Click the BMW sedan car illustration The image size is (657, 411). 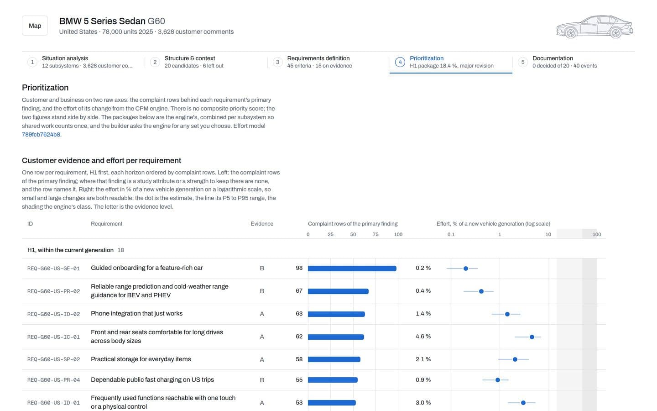point(594,26)
